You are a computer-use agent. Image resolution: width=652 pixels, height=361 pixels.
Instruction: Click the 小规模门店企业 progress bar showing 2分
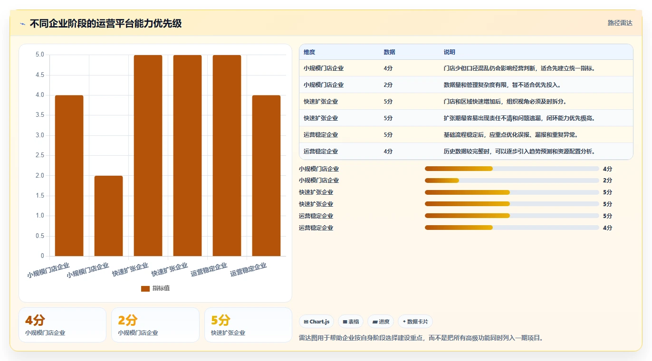(x=512, y=180)
